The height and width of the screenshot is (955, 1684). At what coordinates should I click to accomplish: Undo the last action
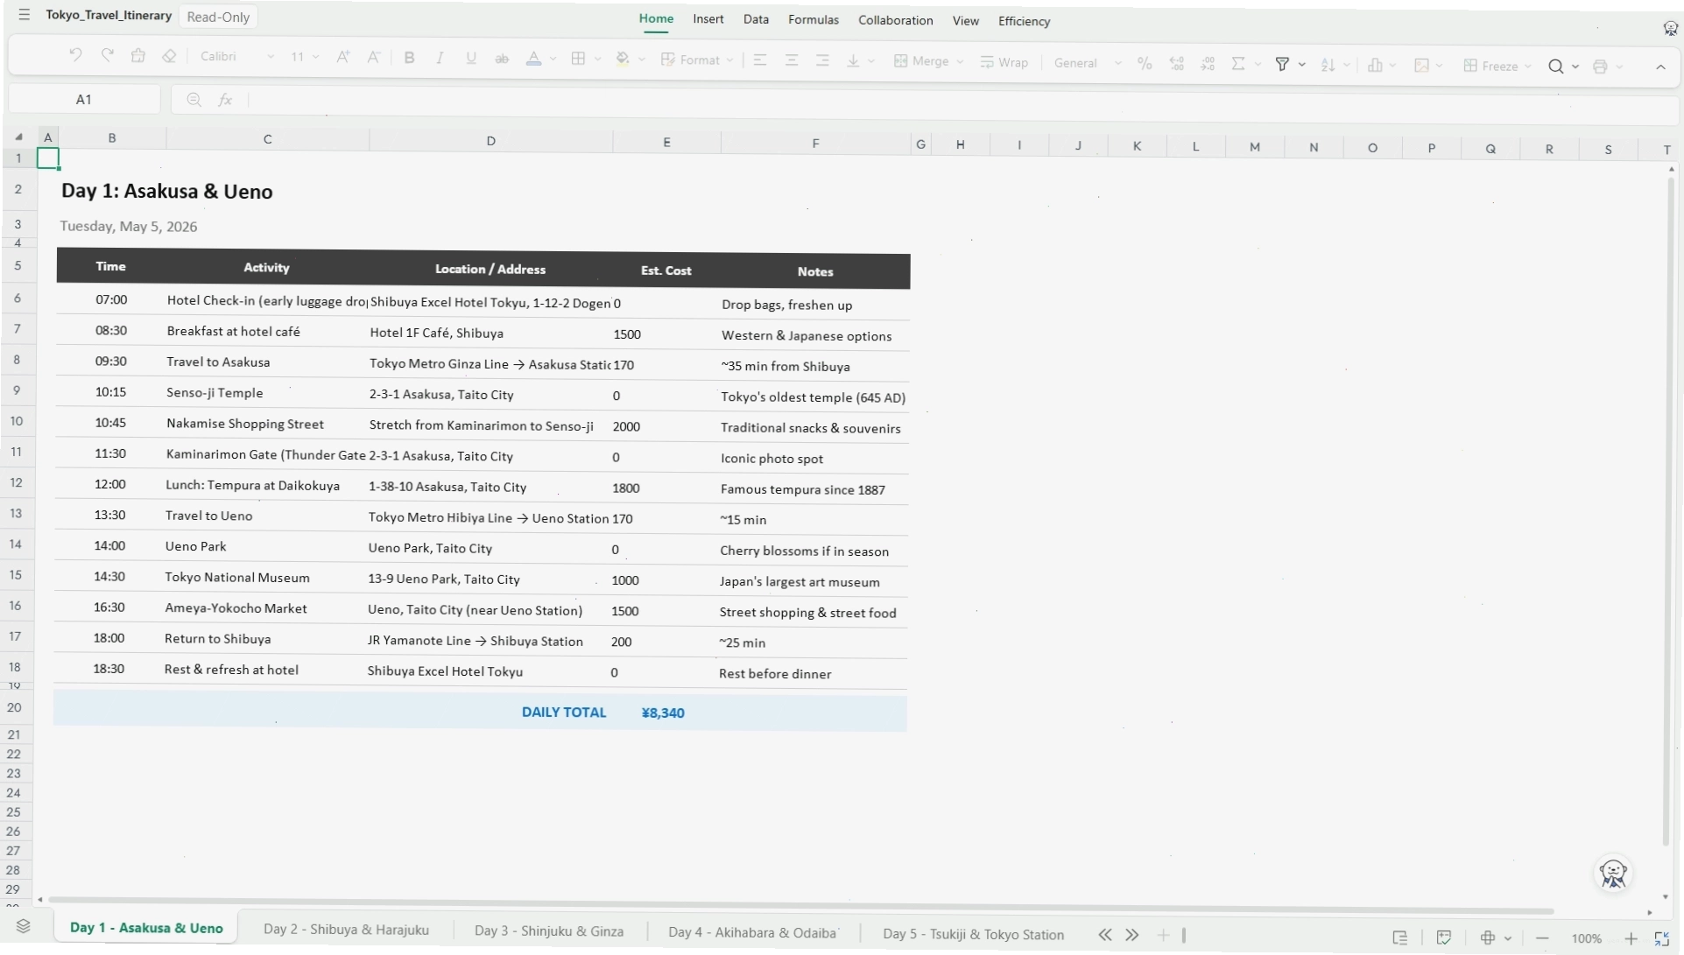[x=75, y=55]
